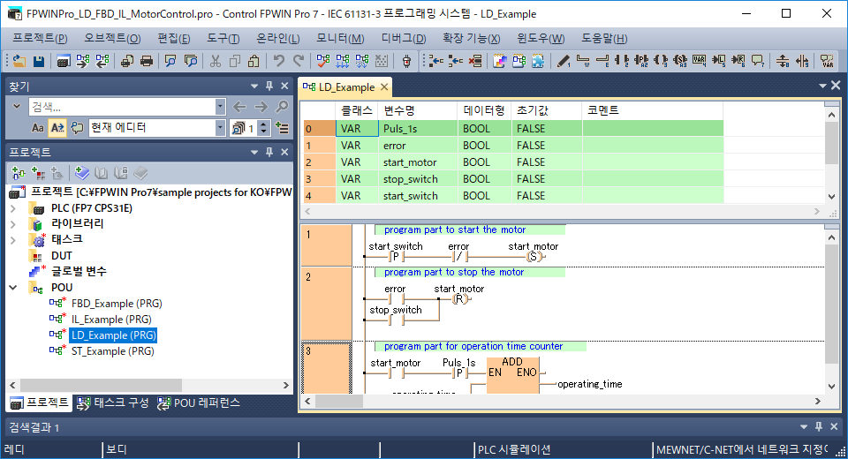Open the 현재 에디터 scope dropdown
Viewport: 848px width, 459px height.
[220, 128]
